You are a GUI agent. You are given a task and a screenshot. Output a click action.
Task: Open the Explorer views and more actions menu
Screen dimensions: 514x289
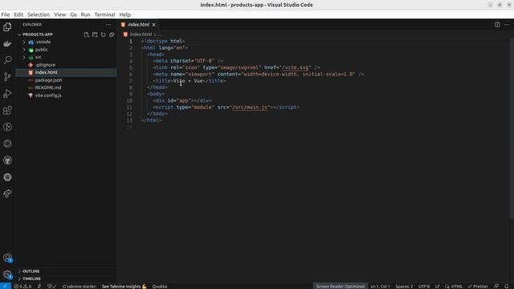click(108, 25)
